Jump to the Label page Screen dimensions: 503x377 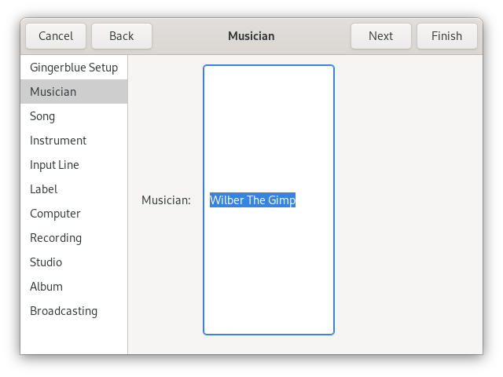tap(43, 189)
